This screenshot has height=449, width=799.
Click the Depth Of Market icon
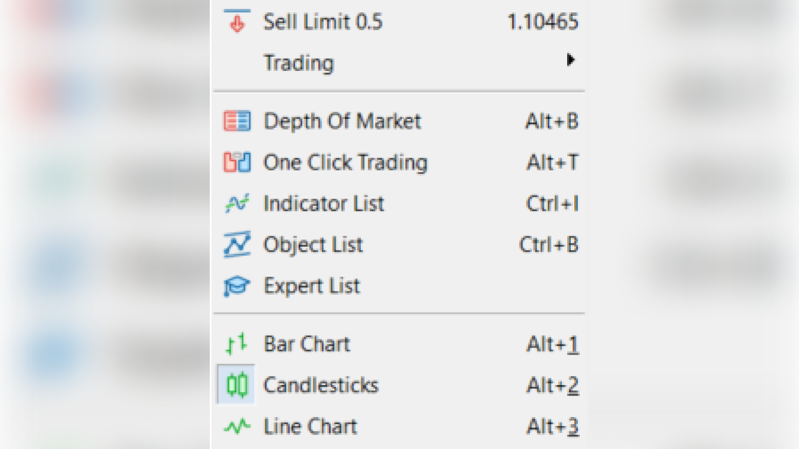[237, 121]
